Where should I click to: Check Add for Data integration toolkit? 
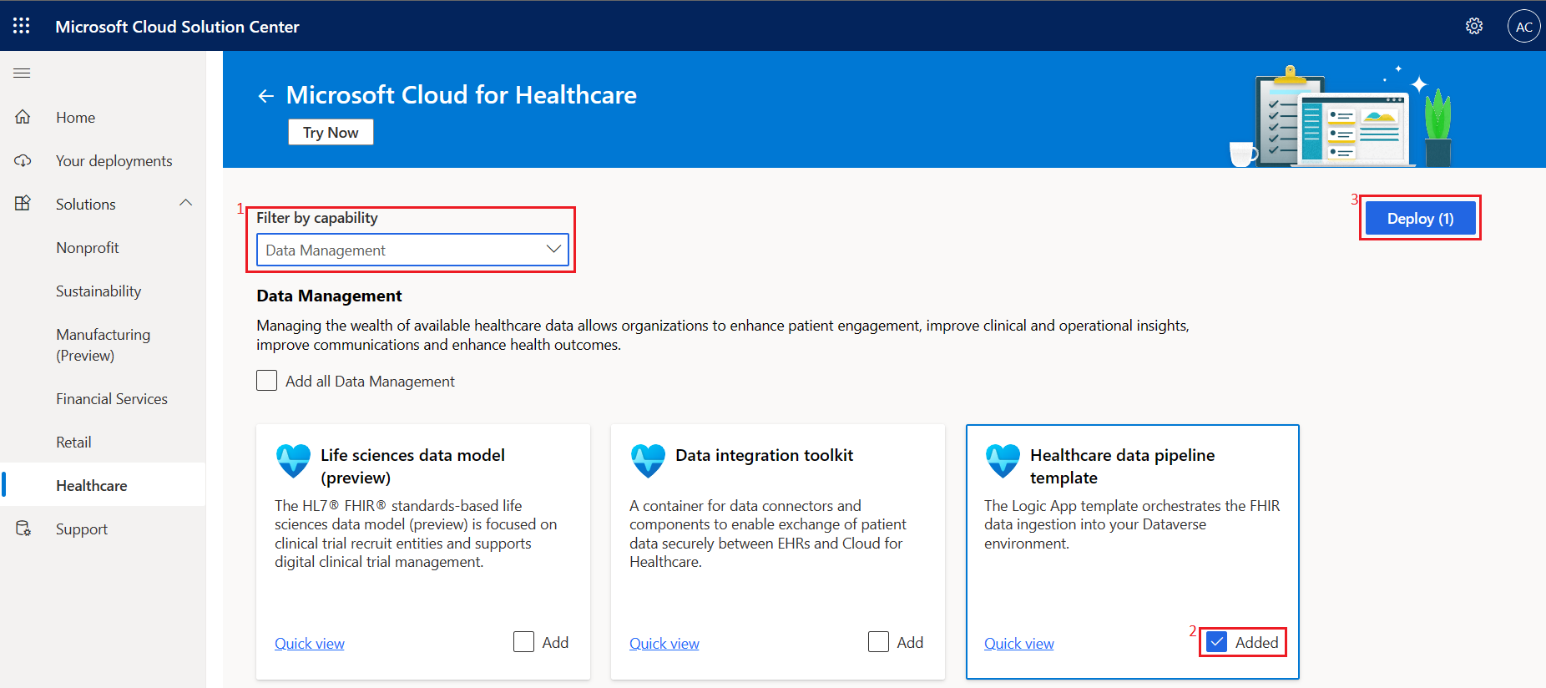point(878,641)
